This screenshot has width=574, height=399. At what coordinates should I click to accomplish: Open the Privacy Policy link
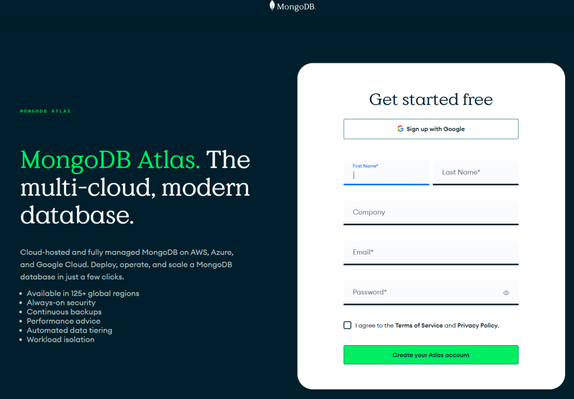click(x=478, y=326)
